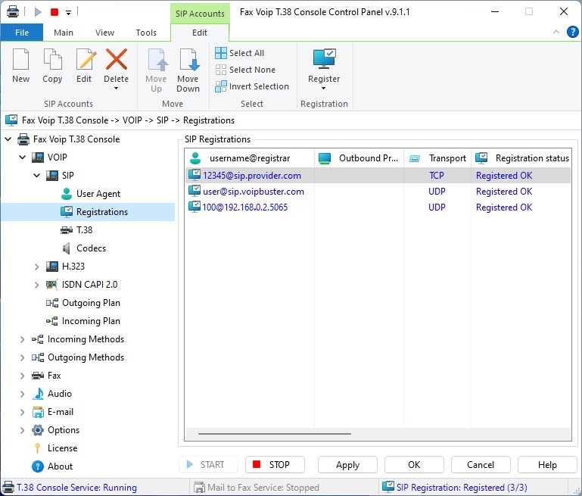Sort by Transport column header

click(437, 158)
